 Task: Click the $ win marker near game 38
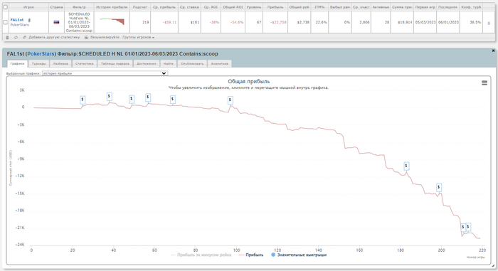click(x=110, y=96)
